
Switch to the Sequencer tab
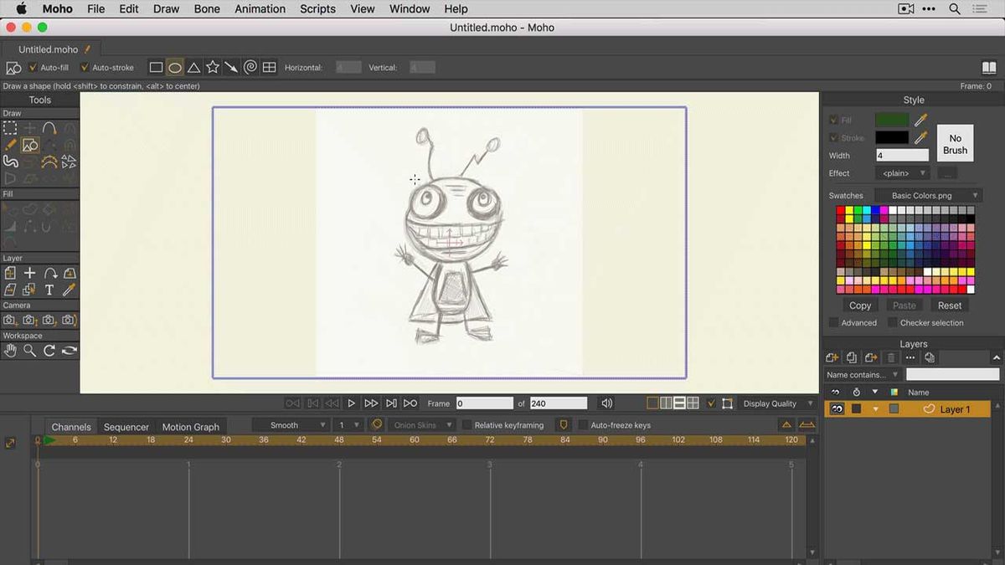pos(126,426)
